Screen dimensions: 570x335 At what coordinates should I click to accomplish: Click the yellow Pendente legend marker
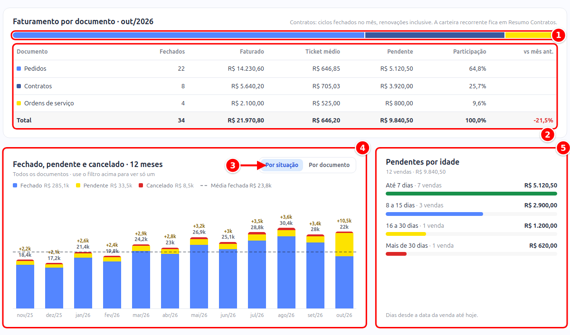click(x=78, y=186)
